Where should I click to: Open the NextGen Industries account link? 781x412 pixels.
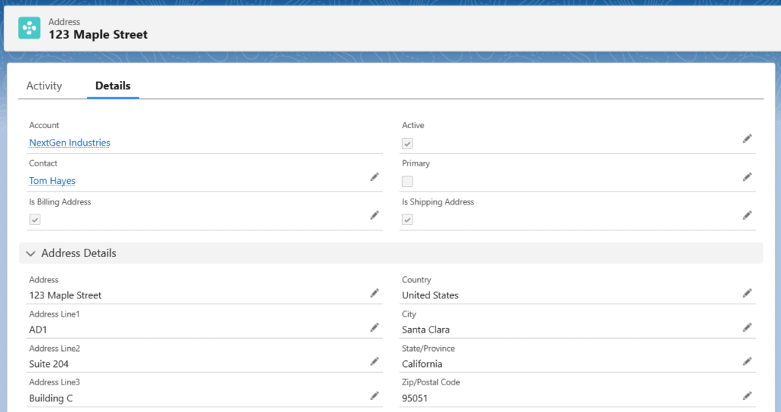69,143
